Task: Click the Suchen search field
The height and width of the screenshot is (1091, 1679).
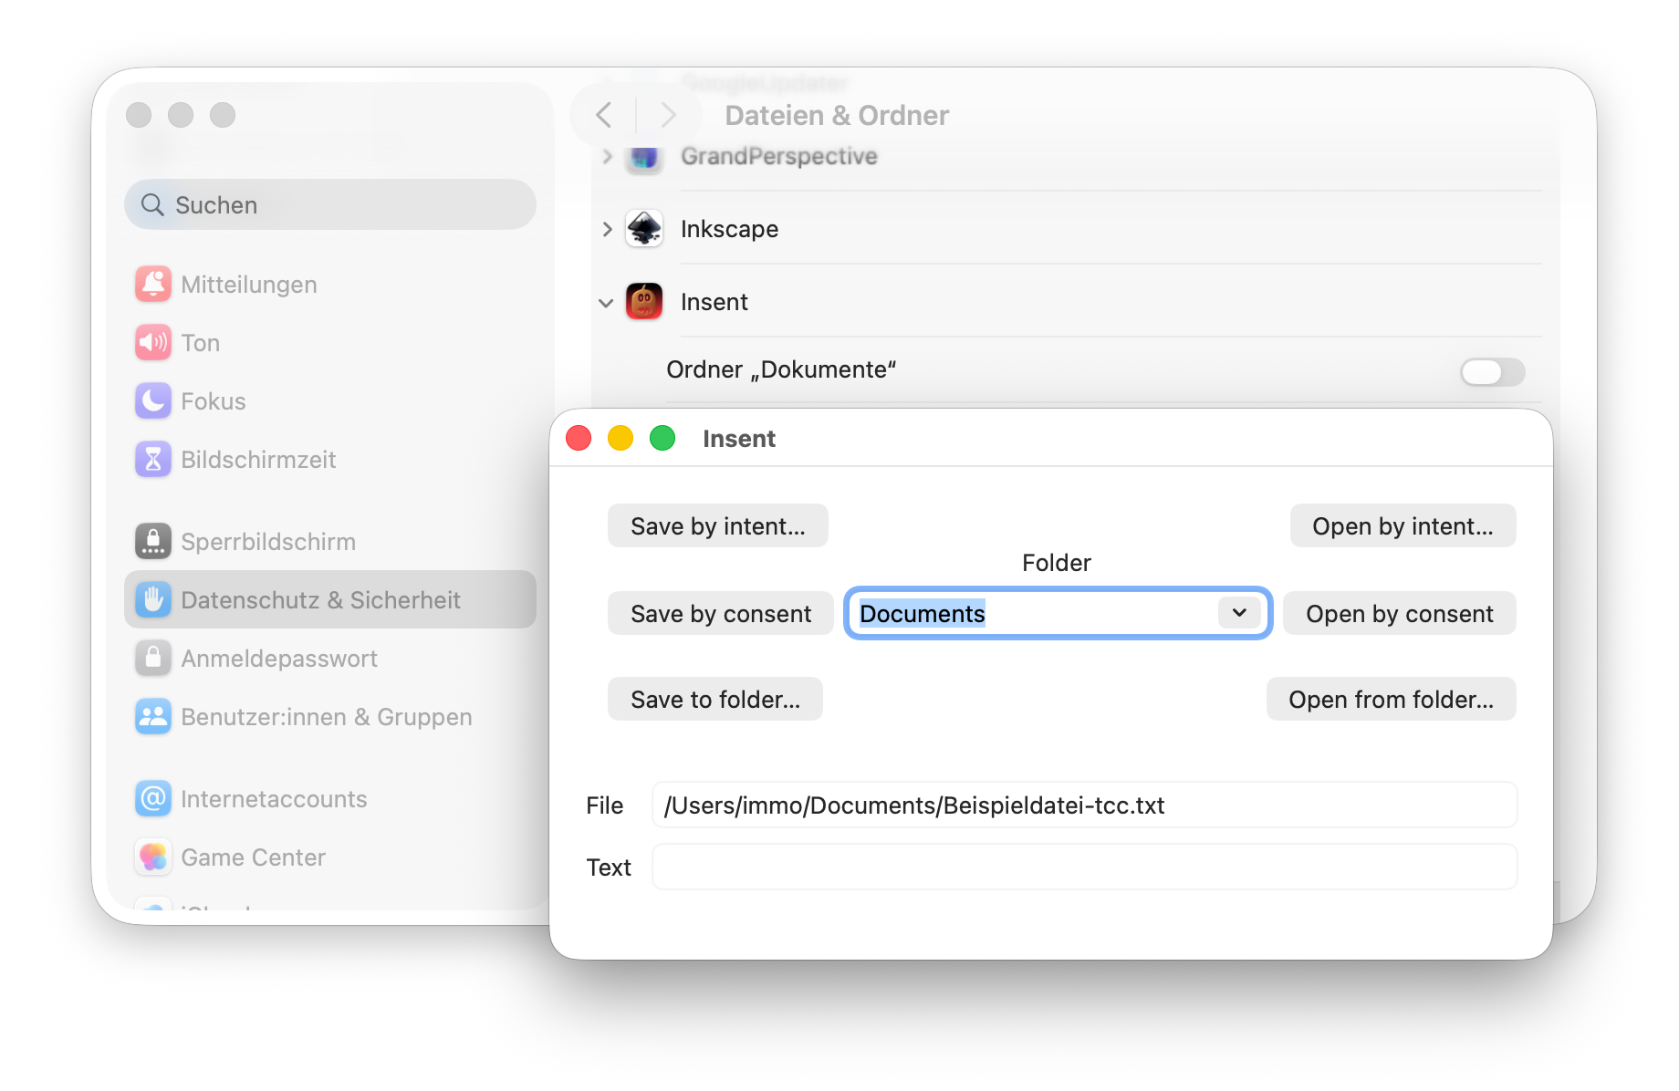Action: point(329,205)
